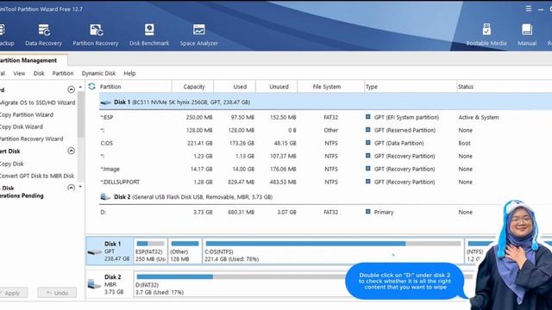Open the Data Recovery tool

tap(44, 34)
